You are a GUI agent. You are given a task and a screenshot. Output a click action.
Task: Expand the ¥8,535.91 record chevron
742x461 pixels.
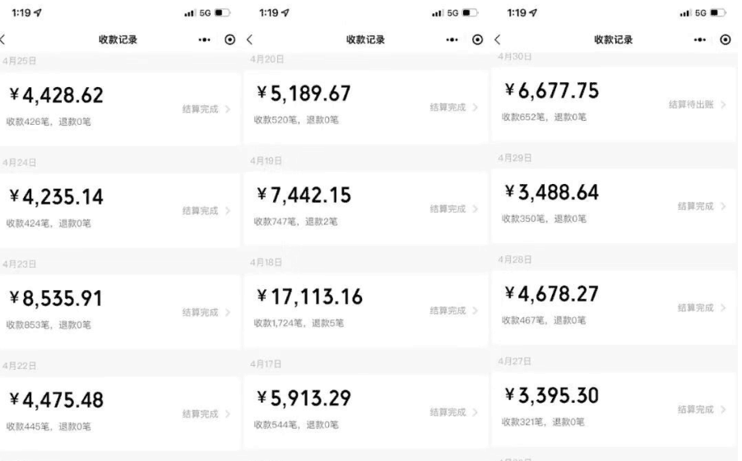(228, 312)
